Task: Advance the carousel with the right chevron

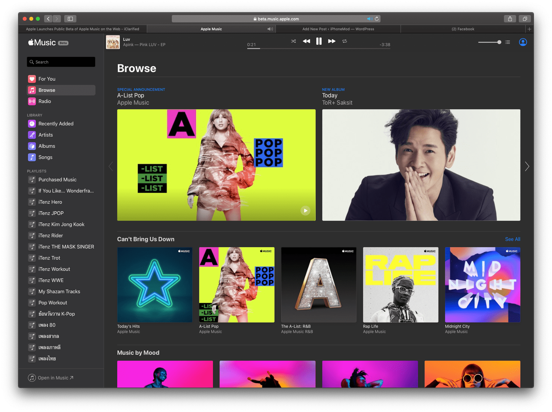Action: point(527,167)
